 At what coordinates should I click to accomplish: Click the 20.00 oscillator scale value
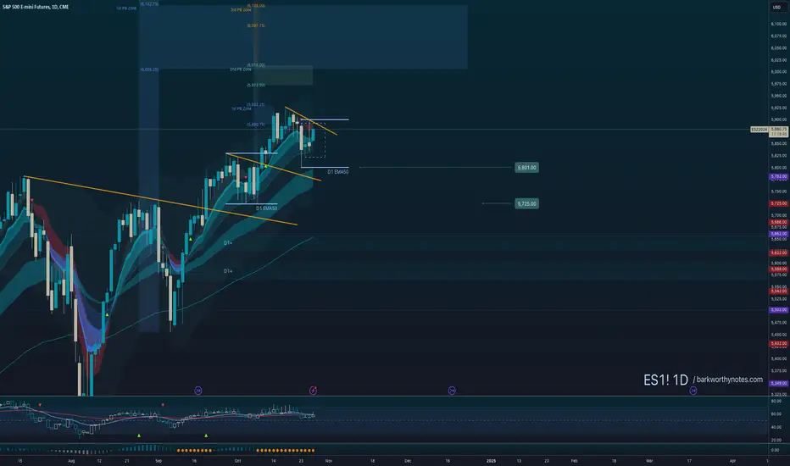(776, 440)
